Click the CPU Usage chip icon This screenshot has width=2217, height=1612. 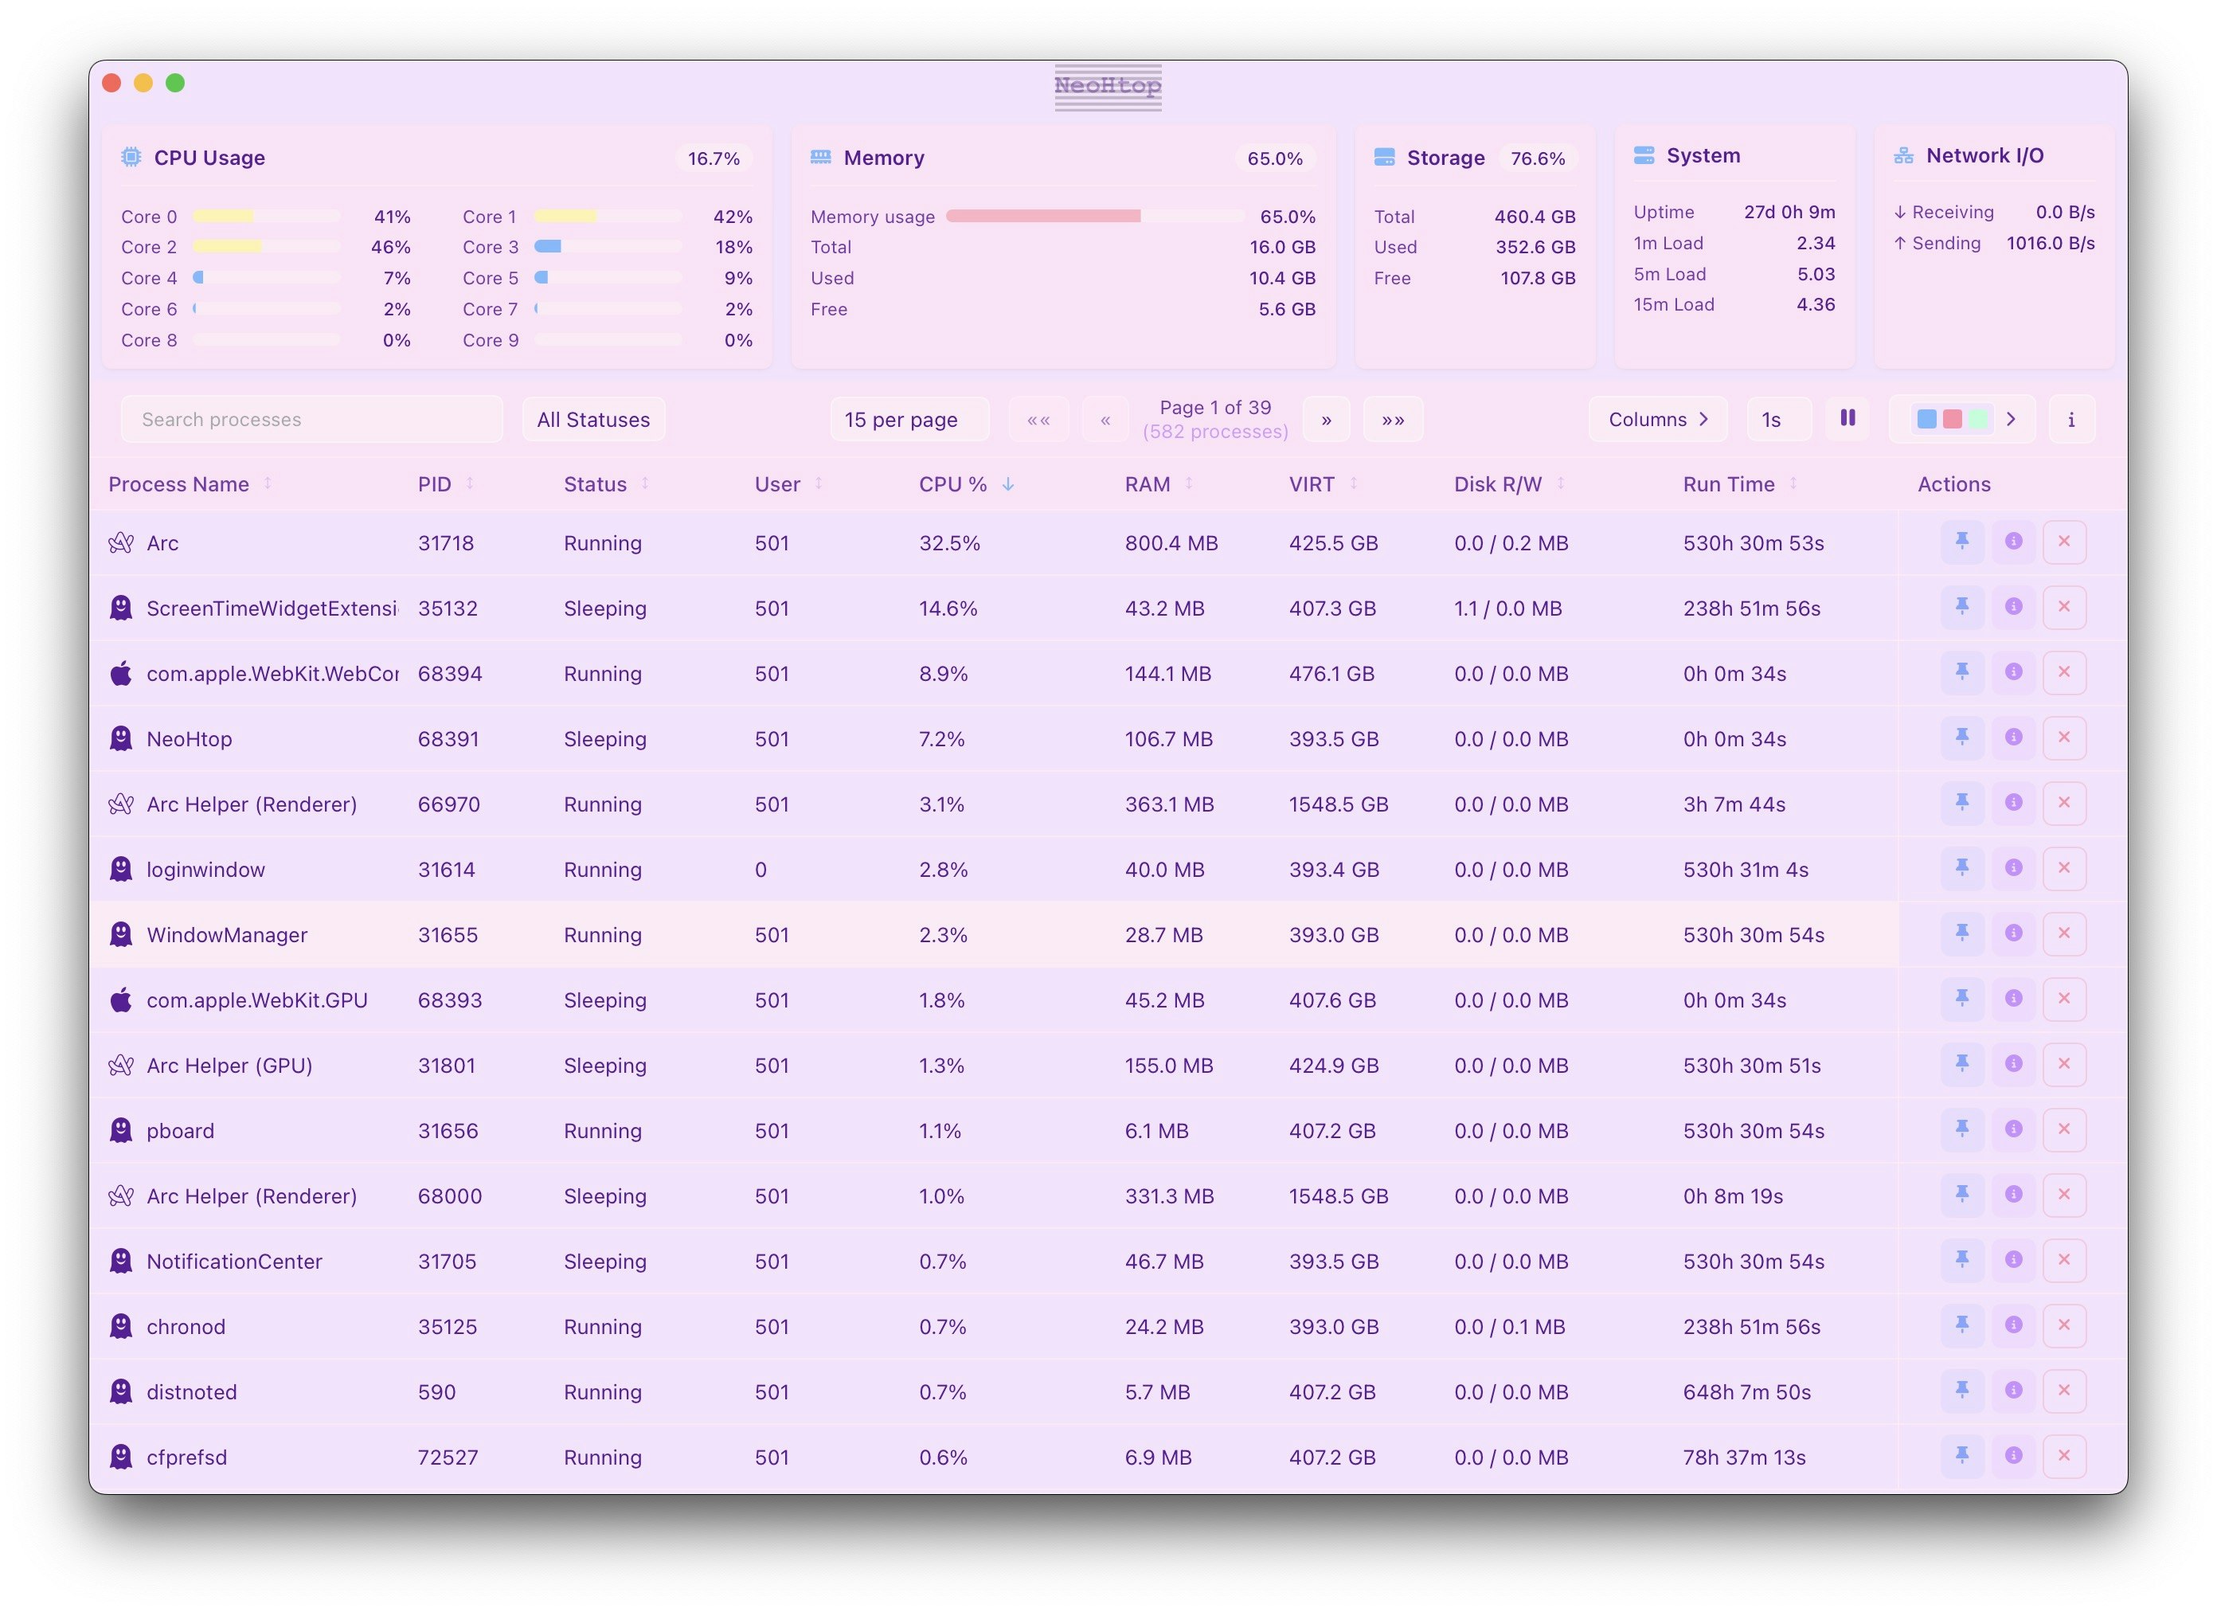pyautogui.click(x=131, y=156)
